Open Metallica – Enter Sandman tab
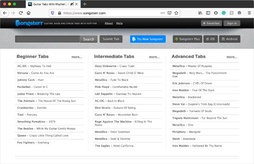The width and height of the screenshot is (254, 164). (112, 132)
